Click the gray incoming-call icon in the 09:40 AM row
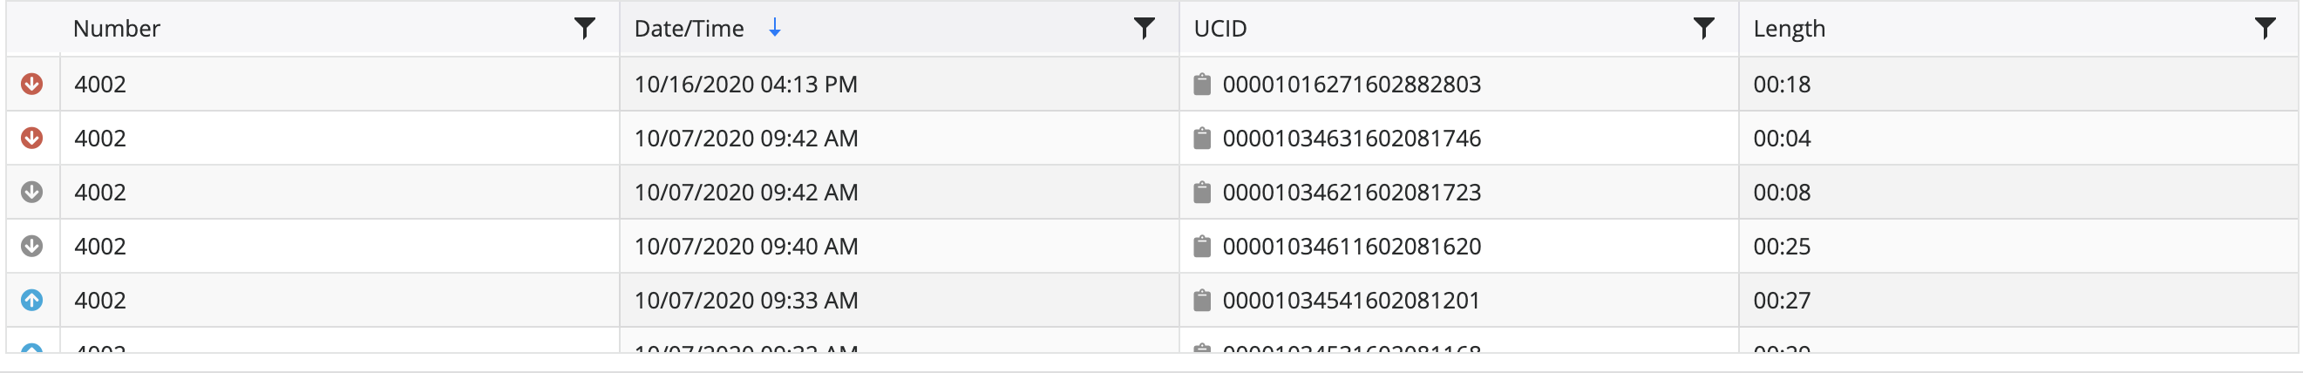2303x373 pixels. pyautogui.click(x=32, y=246)
